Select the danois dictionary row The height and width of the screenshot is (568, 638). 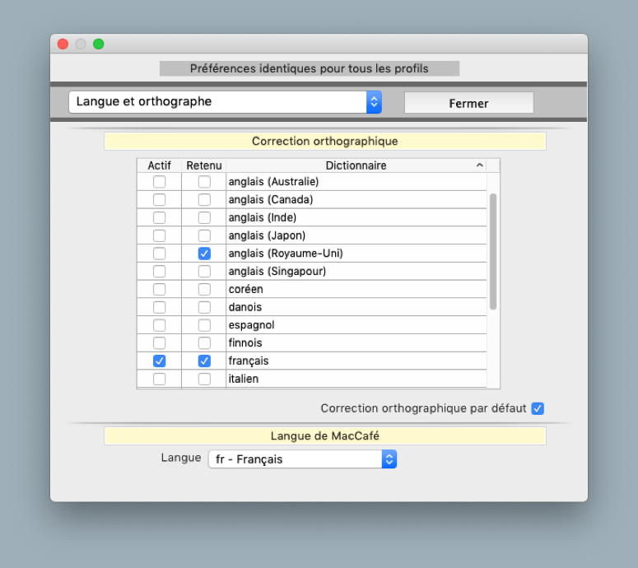[x=354, y=307]
